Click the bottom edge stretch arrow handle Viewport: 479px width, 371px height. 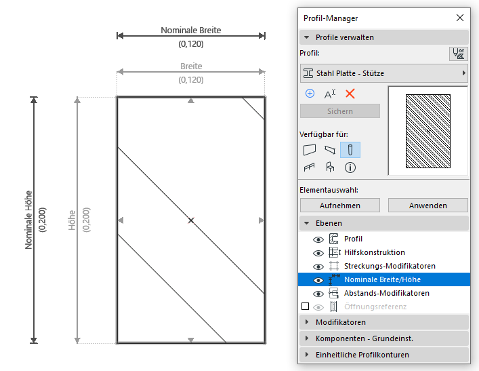[x=191, y=340]
